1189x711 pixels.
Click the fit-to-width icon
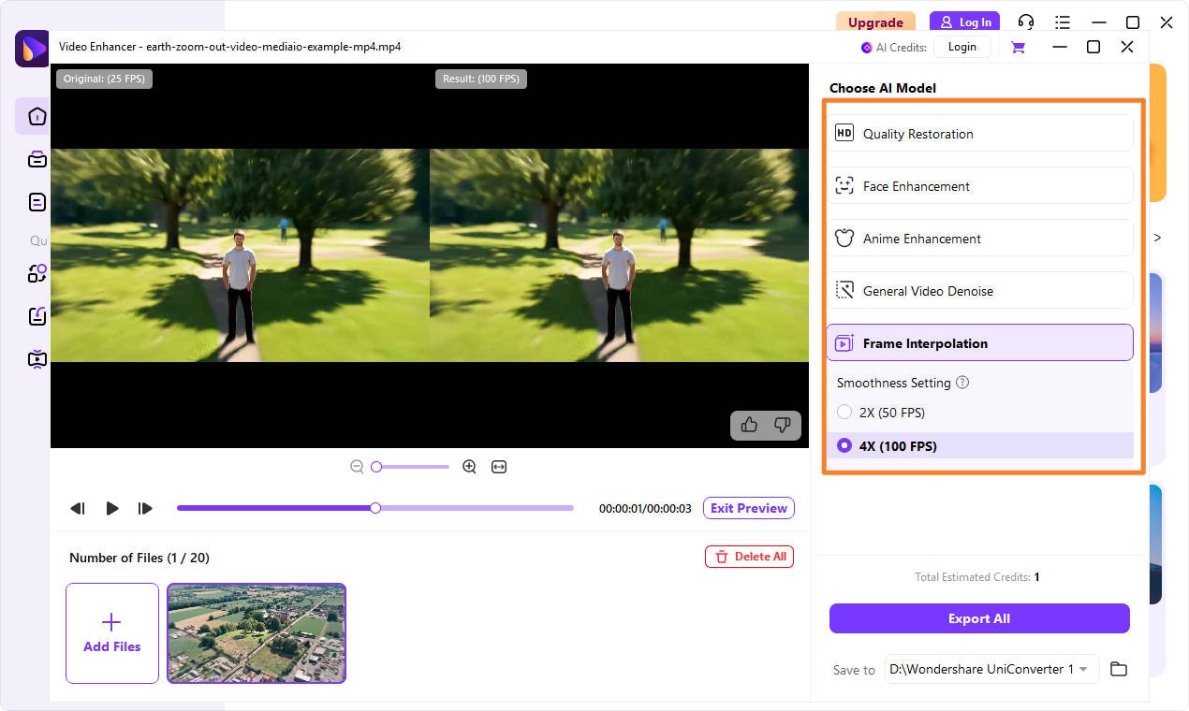(499, 467)
